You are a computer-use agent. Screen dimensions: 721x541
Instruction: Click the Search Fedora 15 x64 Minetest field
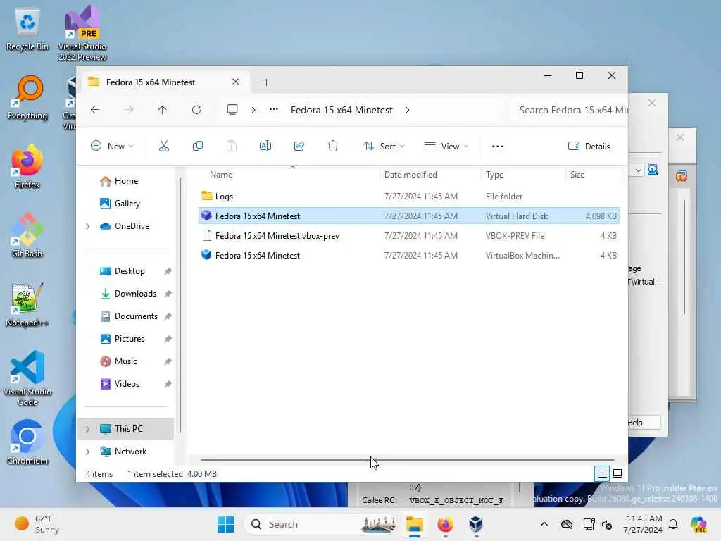point(569,110)
